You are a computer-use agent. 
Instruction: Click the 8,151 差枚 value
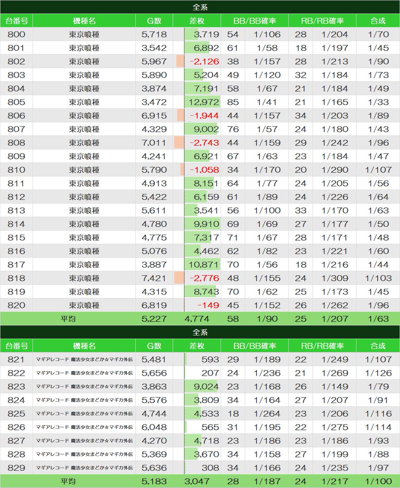(x=207, y=183)
